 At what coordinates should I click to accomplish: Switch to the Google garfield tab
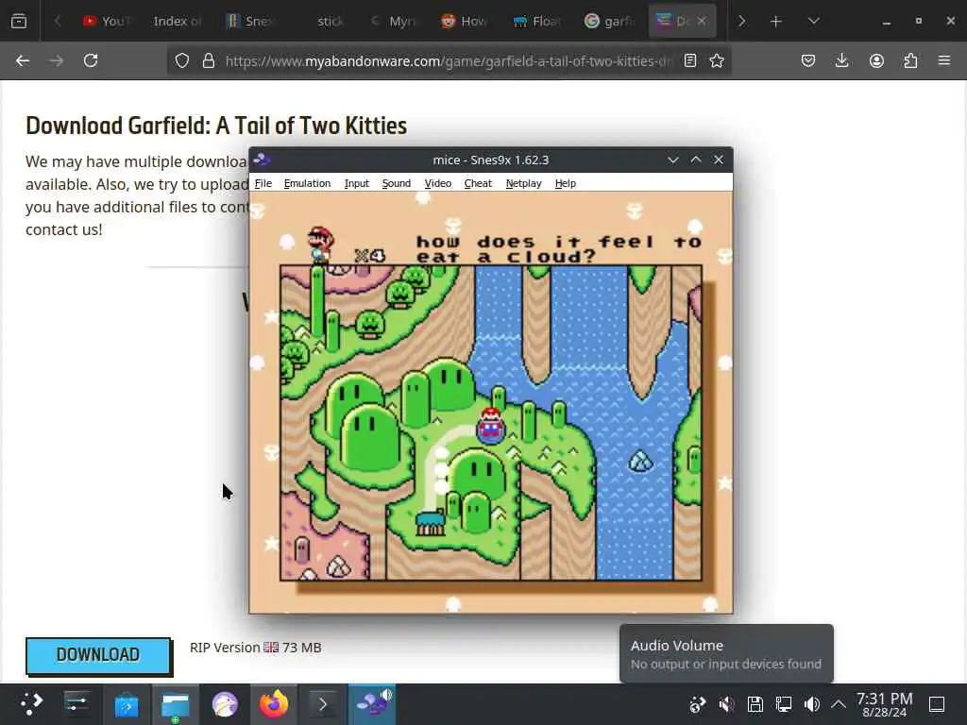coord(609,21)
